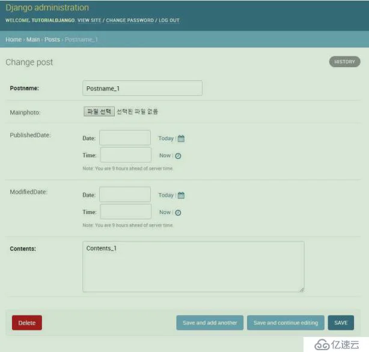Grab the Contents textarea resize handle
Viewport: 369px width, 352px height.
click(x=302, y=290)
